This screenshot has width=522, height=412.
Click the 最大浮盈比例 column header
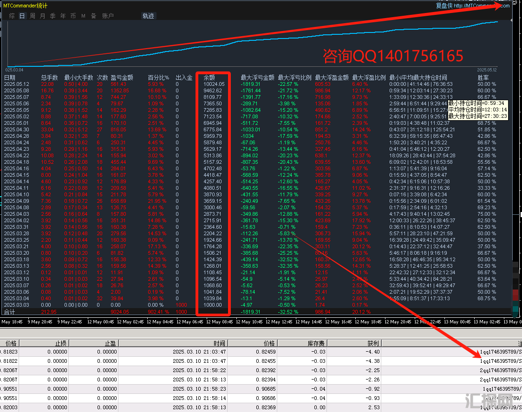coord(369,77)
